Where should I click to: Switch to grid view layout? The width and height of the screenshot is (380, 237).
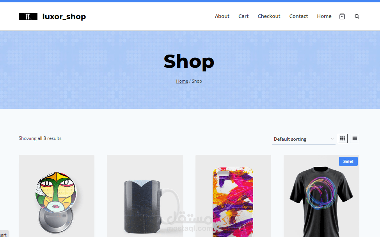click(x=343, y=138)
